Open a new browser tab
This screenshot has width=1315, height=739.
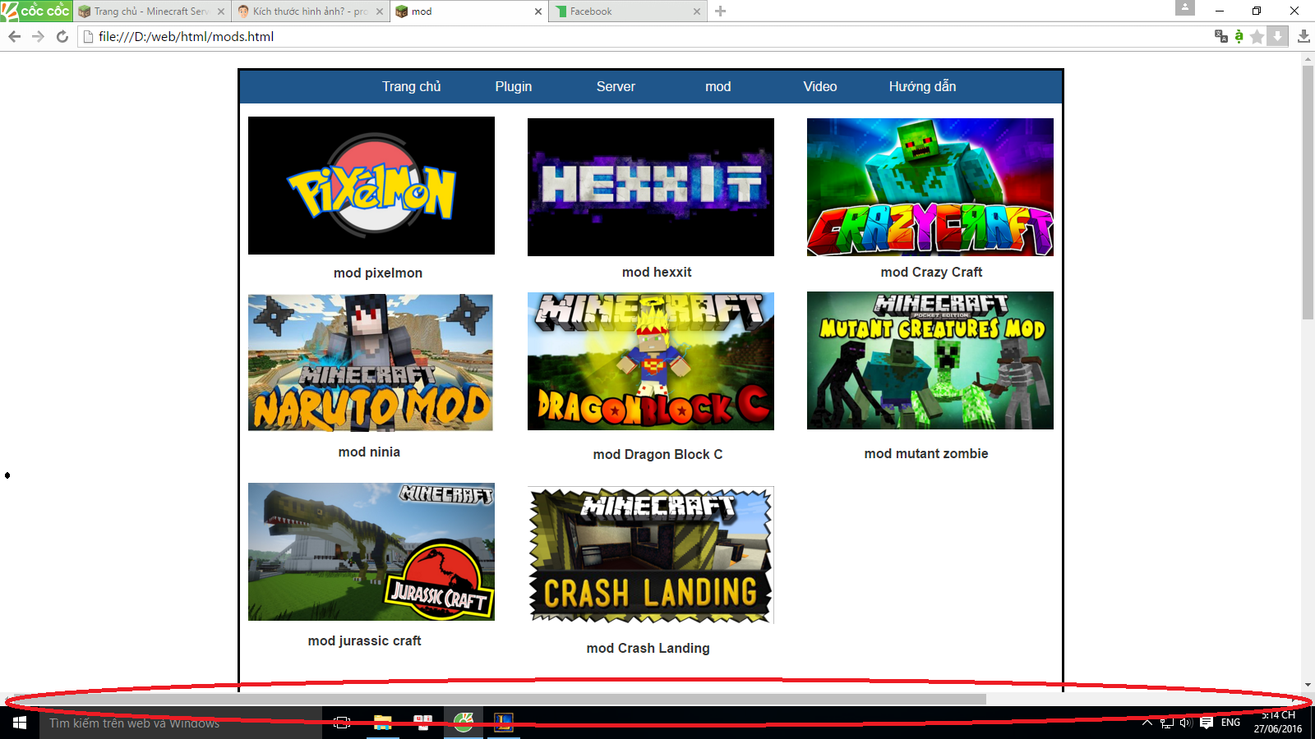(x=720, y=11)
